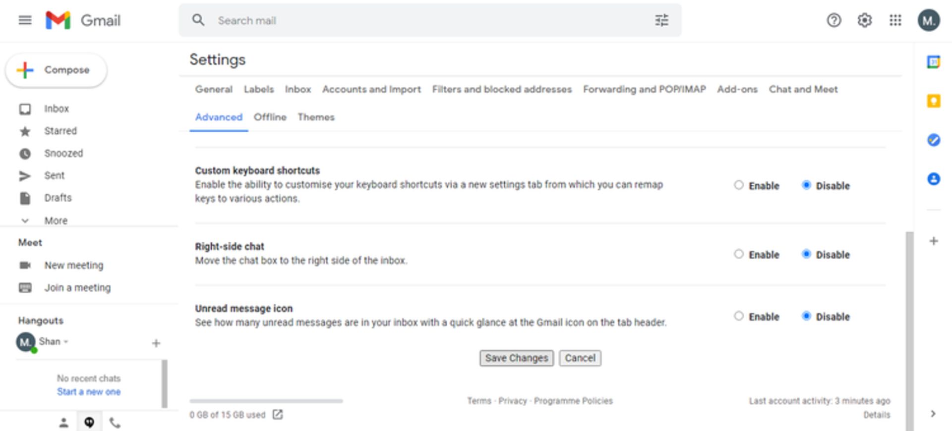952x431 pixels.
Task: Switch to the Themes tab
Action: click(316, 117)
